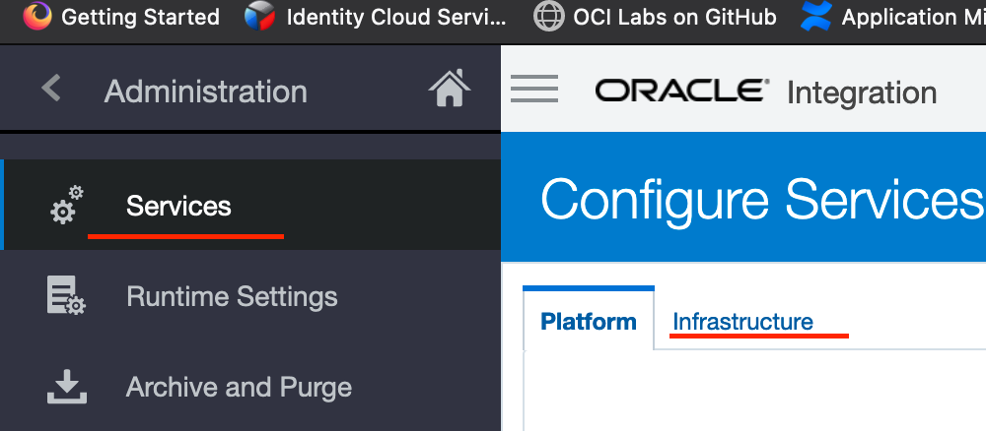986x431 pixels.
Task: Click the Integration product title text
Action: tap(862, 92)
